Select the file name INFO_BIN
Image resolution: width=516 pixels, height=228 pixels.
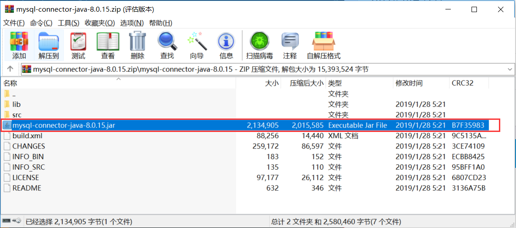(x=28, y=157)
